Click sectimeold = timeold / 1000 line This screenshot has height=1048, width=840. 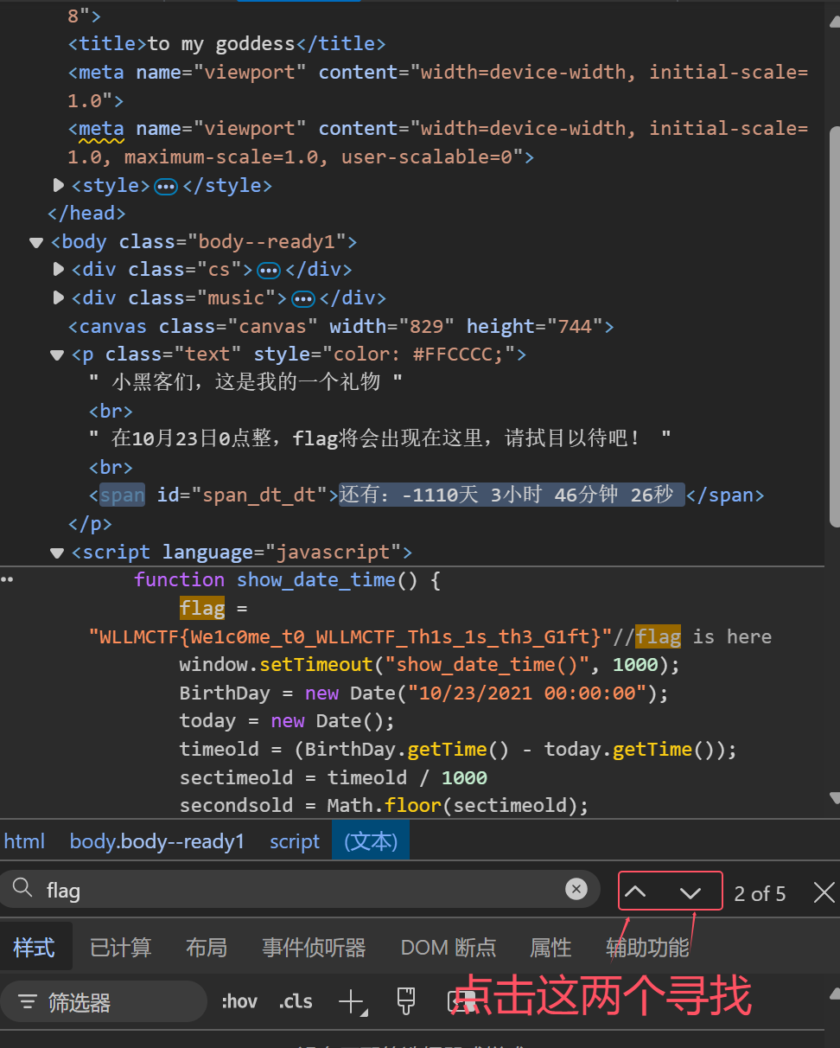tap(334, 777)
